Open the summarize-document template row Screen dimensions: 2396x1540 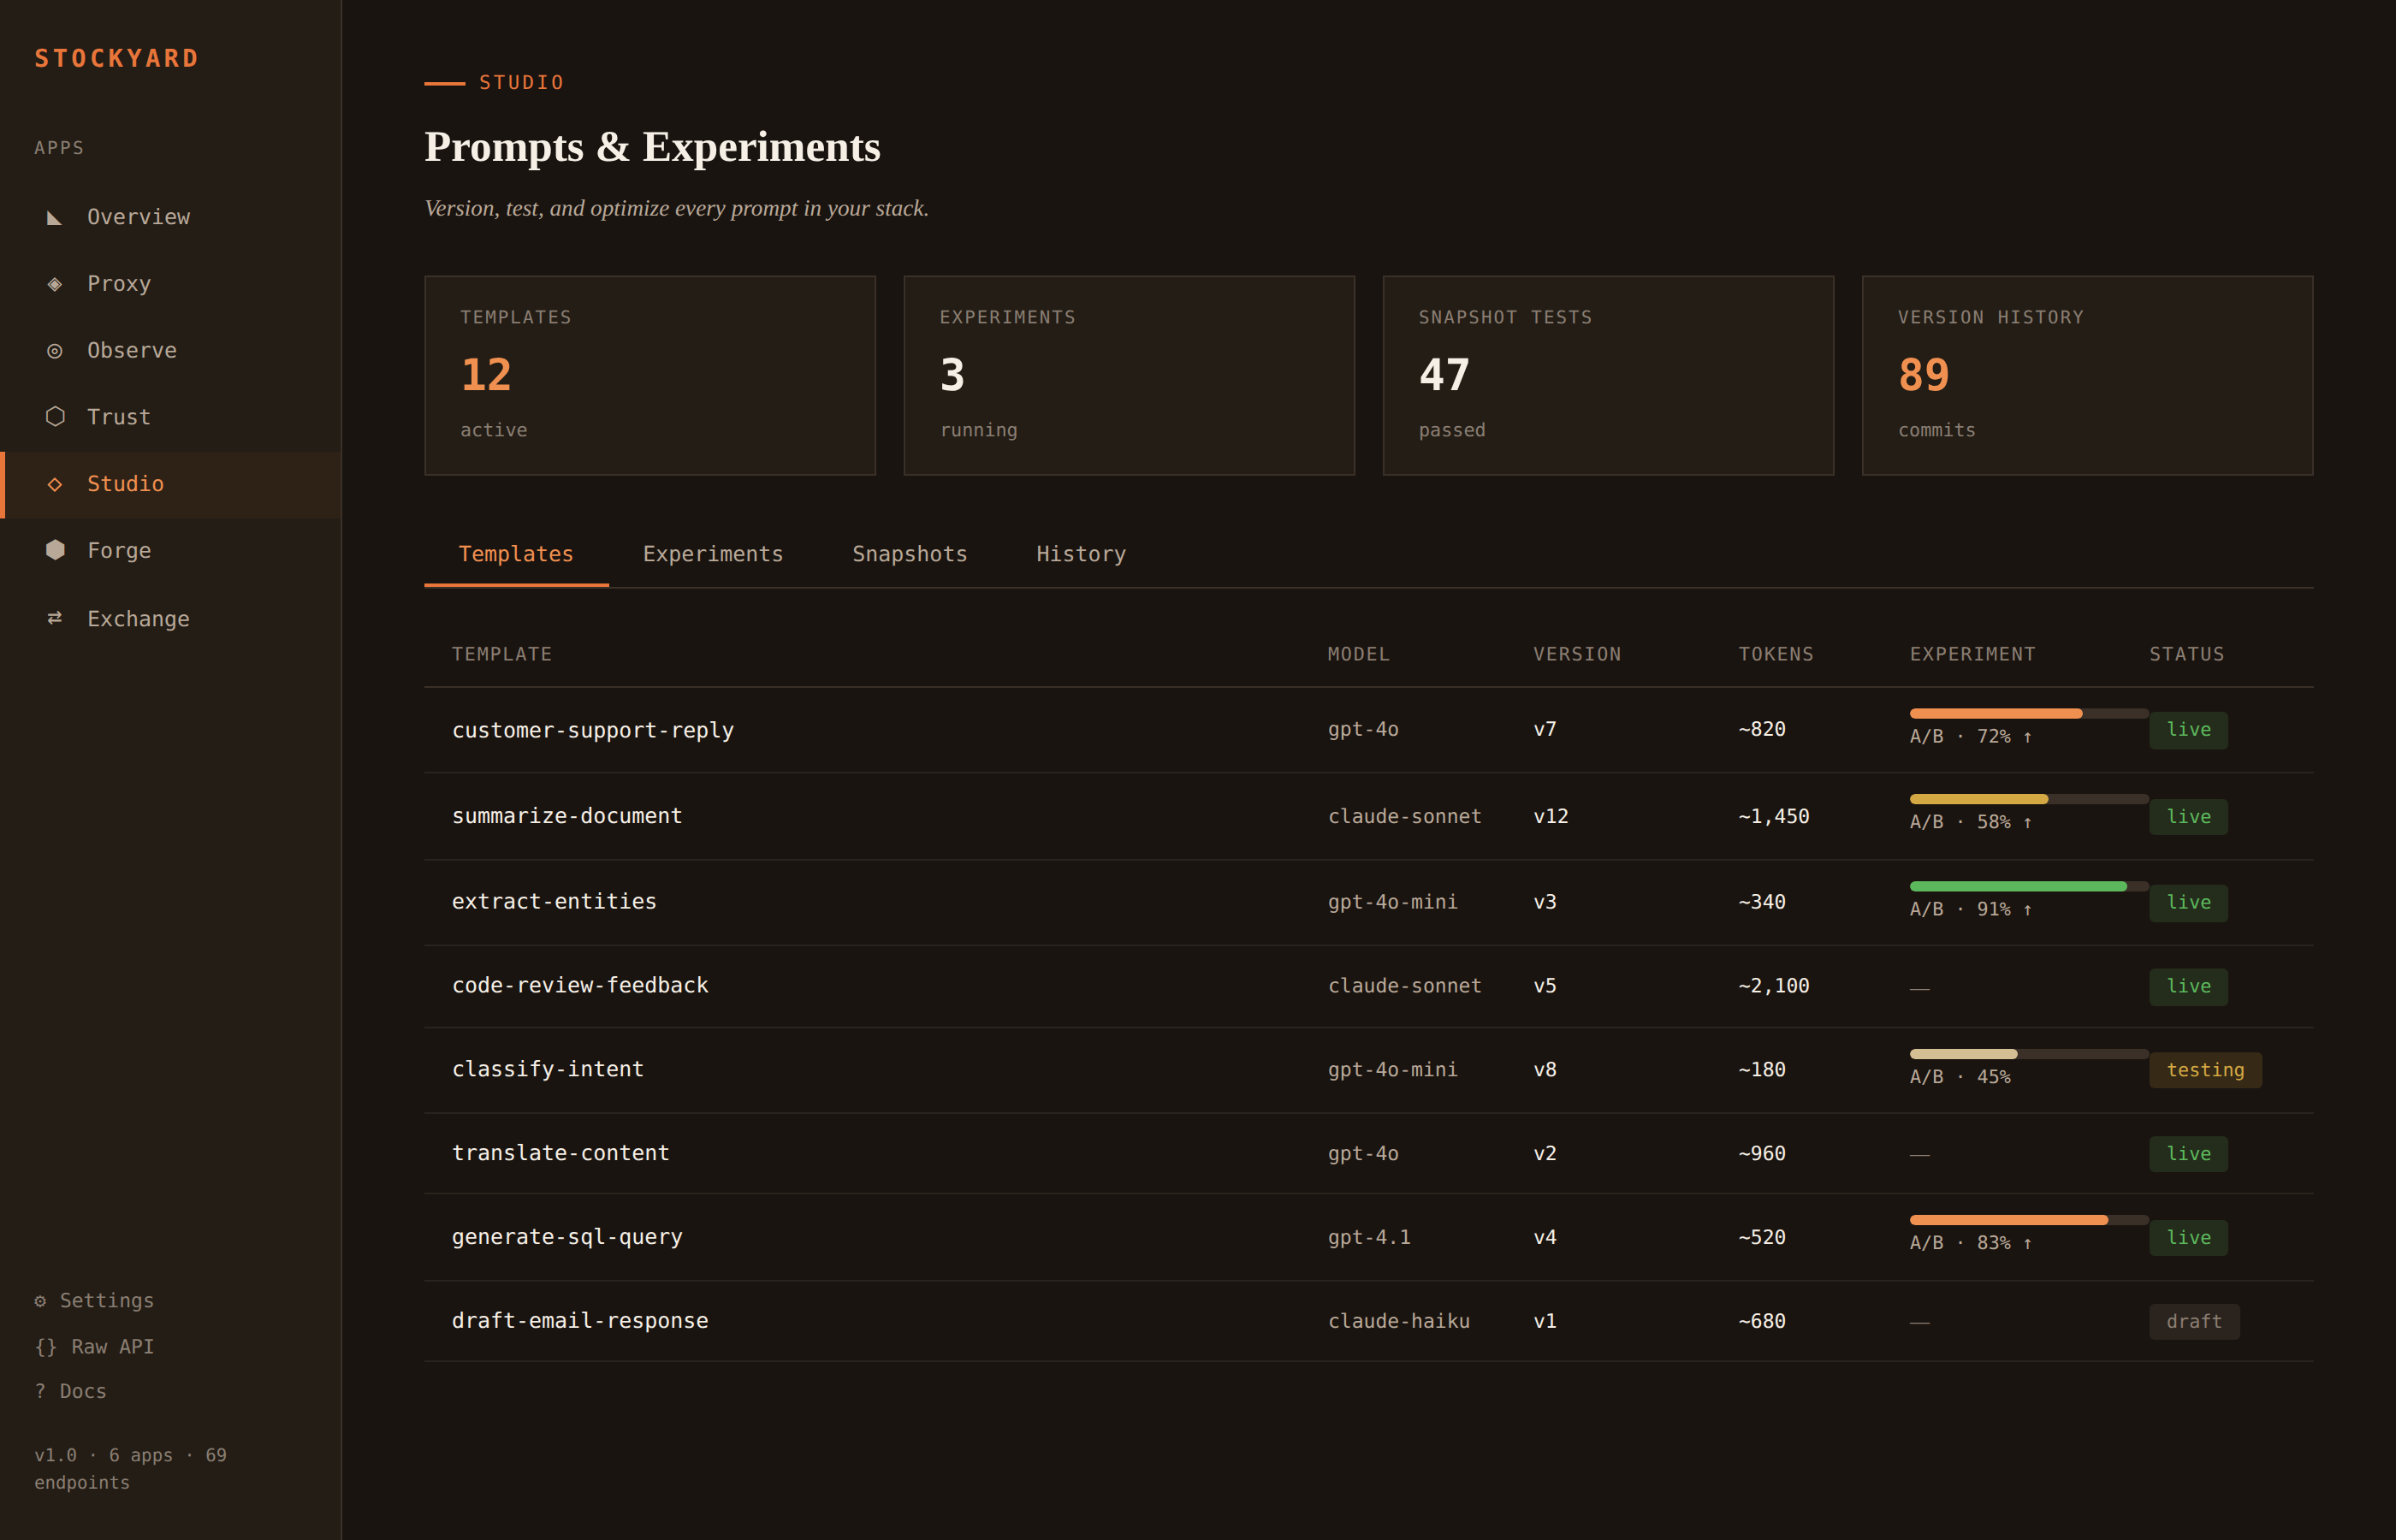pos(567,815)
